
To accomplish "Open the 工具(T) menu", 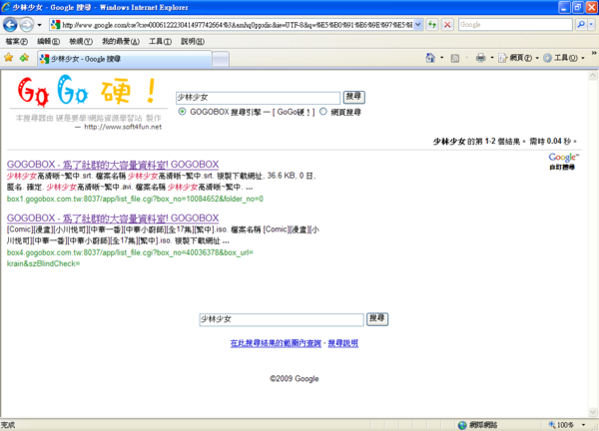I will (x=160, y=41).
